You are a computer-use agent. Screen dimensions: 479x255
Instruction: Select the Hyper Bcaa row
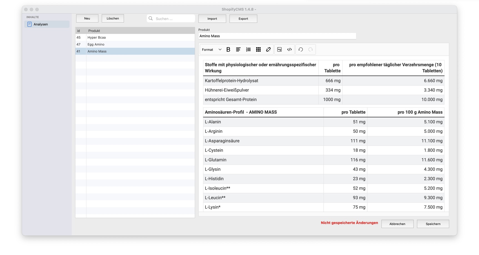135,37
